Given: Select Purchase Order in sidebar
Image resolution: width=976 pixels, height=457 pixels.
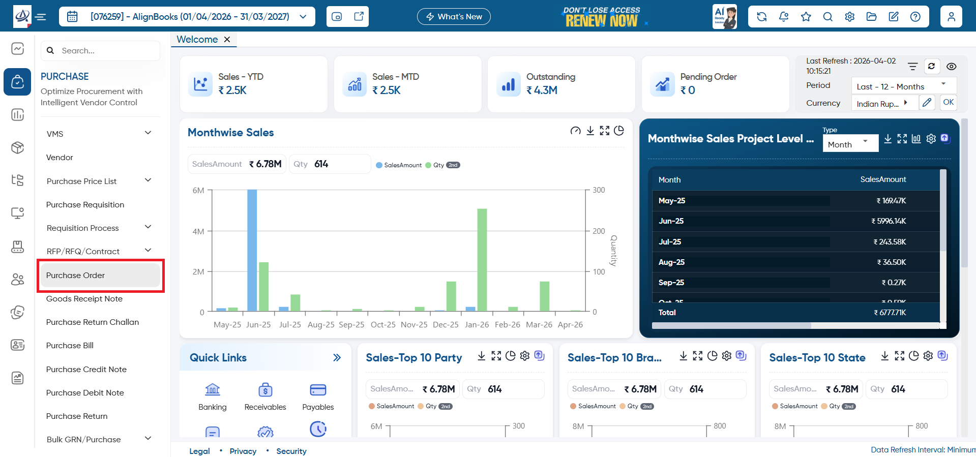Looking at the screenshot, I should [x=101, y=275].
